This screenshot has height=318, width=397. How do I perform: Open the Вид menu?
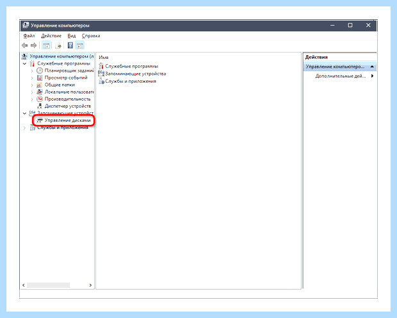pos(72,36)
